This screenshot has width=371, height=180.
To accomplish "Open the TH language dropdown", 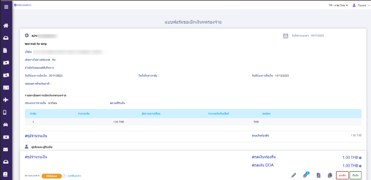I will (x=338, y=5).
